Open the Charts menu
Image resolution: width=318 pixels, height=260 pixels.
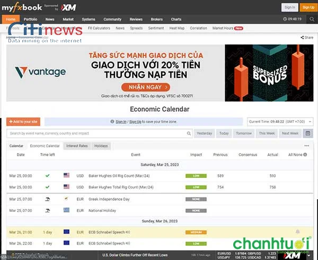click(x=176, y=19)
